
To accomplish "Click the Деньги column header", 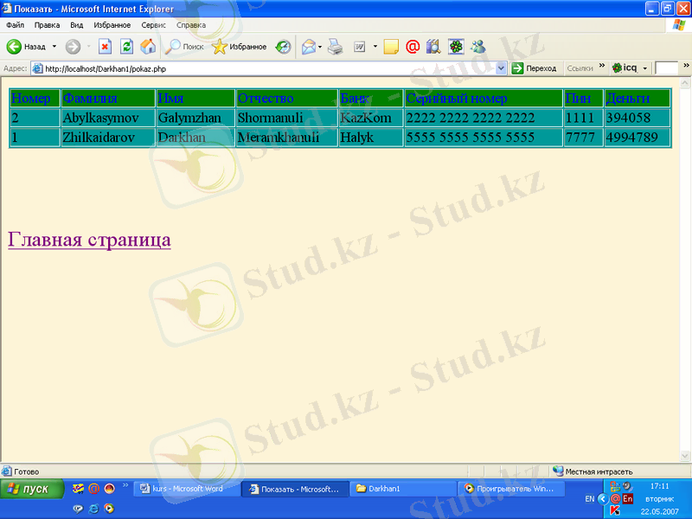I will [637, 99].
